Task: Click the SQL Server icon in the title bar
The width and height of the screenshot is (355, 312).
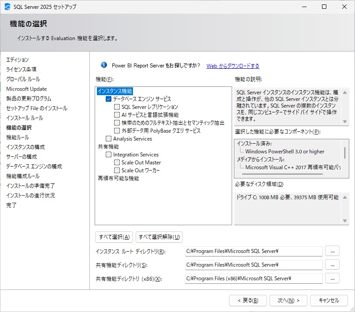Action: (x=7, y=7)
